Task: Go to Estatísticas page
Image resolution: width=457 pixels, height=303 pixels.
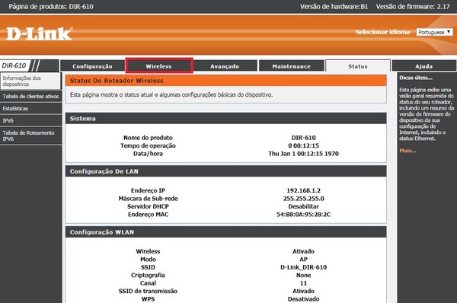Action: pos(30,108)
